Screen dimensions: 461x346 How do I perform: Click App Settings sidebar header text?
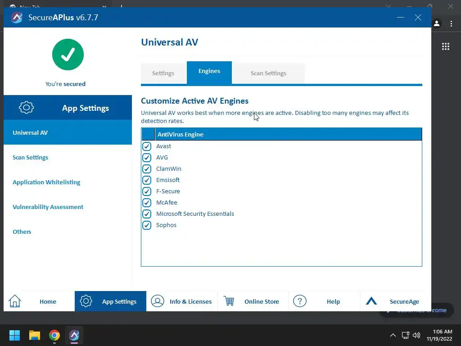[x=86, y=108]
